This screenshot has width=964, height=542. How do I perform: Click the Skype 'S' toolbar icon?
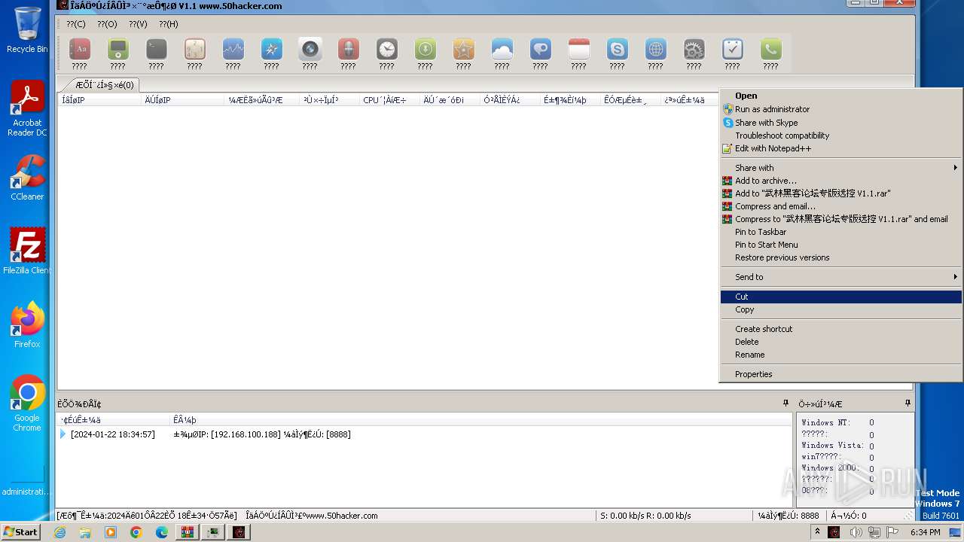coord(617,50)
